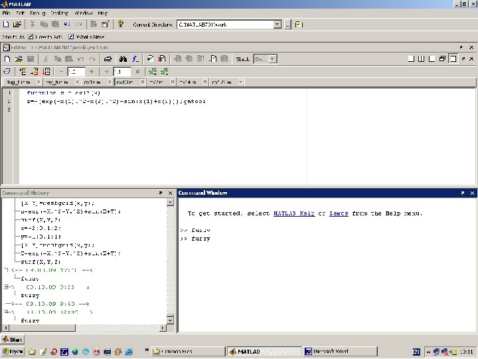Open the Window menu

pyautogui.click(x=84, y=13)
